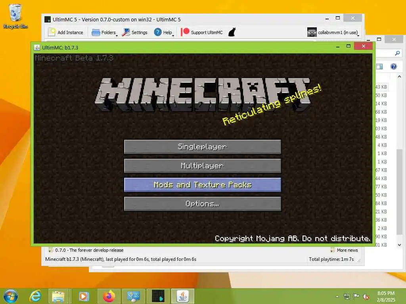The height and width of the screenshot is (304, 406).
Task: Open the Windows Start button
Action: pos(11,296)
